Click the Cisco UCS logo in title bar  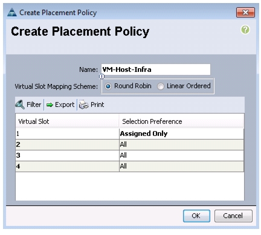click(x=12, y=13)
